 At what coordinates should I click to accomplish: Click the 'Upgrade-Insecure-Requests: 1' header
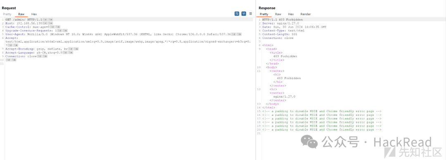[31, 31]
